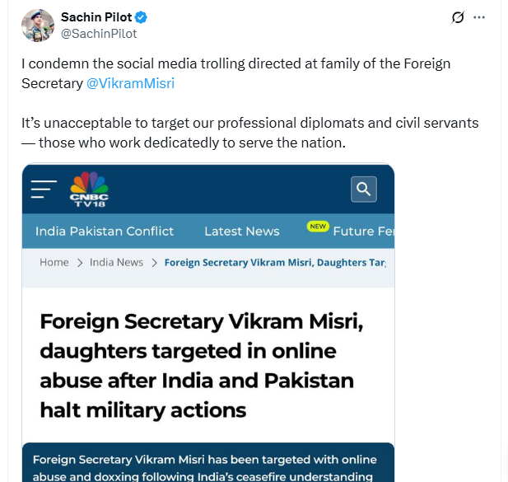The image size is (508, 482).
Task: Open the Foreign Secretary Vikram Misri breadcrumb
Action: click(x=275, y=262)
